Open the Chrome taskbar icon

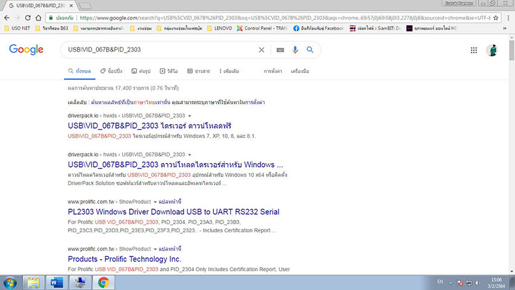(x=104, y=283)
